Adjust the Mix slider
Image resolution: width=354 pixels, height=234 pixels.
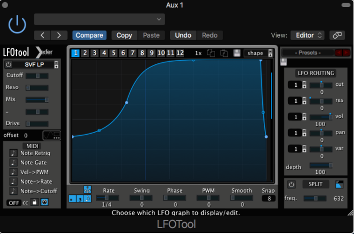coord(37,100)
